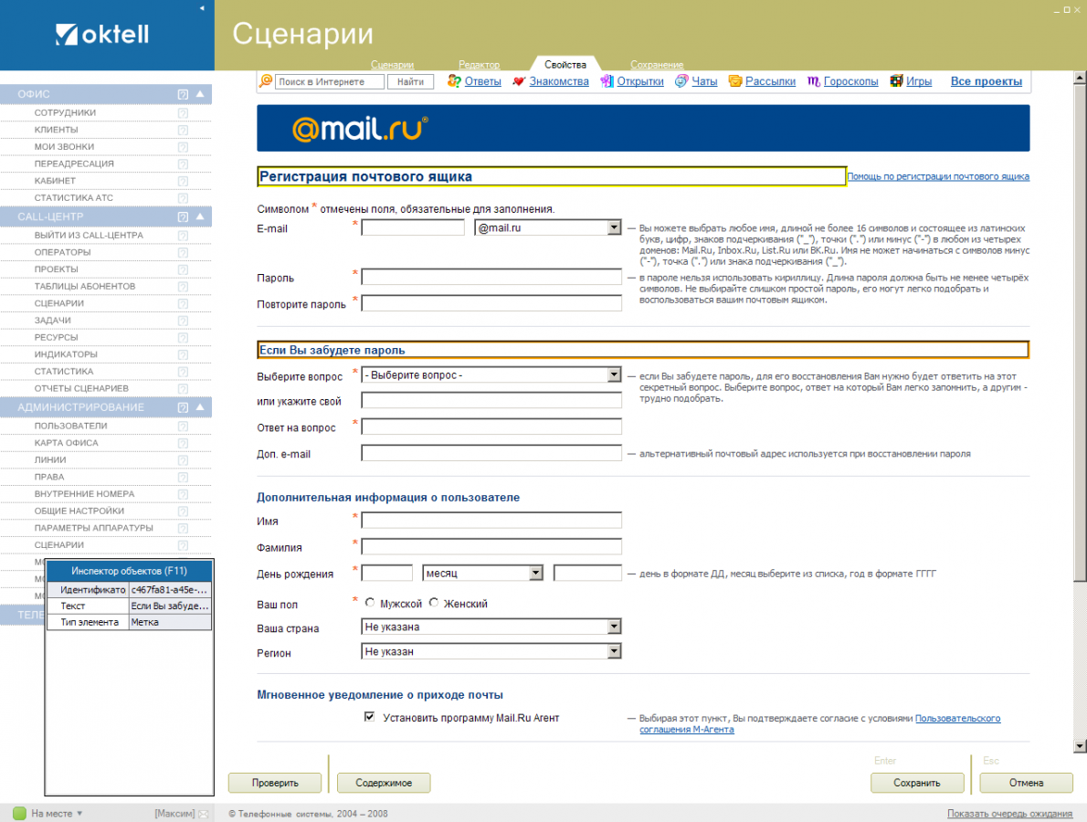Click the Игры cube icon
The height and width of the screenshot is (822, 1087).
tap(896, 81)
